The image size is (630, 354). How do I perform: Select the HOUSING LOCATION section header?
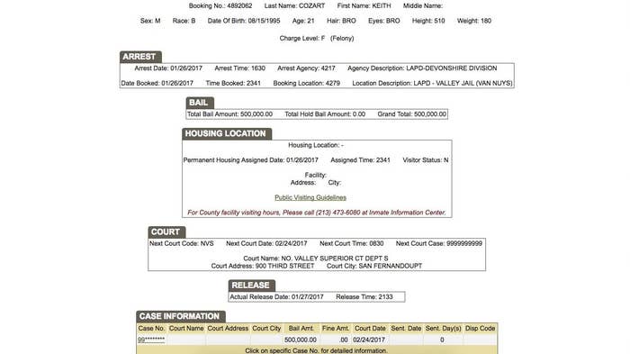(227, 134)
